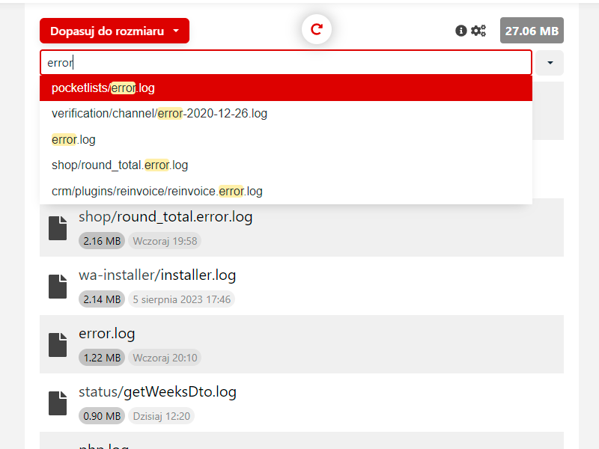Image resolution: width=599 pixels, height=449 pixels.
Task: Open status/getWeeksDto.log from the list
Action: (157, 392)
